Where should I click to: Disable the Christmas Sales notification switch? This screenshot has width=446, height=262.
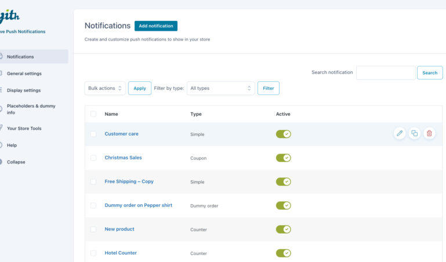pos(283,158)
